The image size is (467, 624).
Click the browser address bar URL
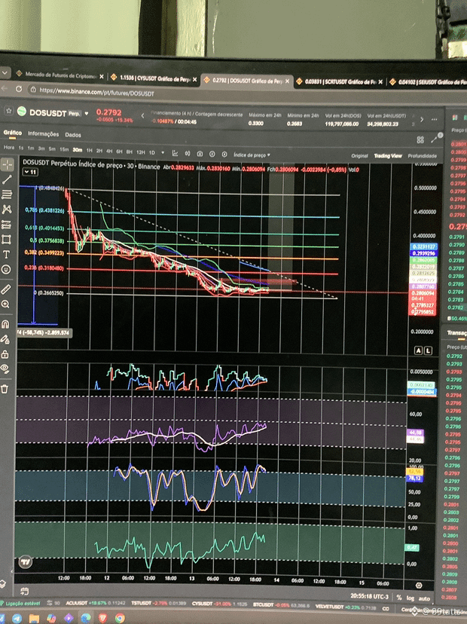(96, 93)
